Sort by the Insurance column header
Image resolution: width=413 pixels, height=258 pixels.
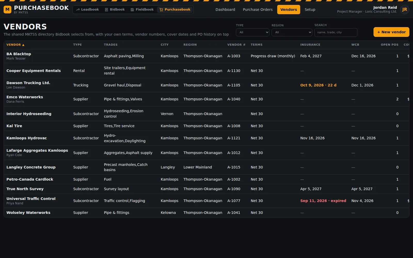pos(310,45)
